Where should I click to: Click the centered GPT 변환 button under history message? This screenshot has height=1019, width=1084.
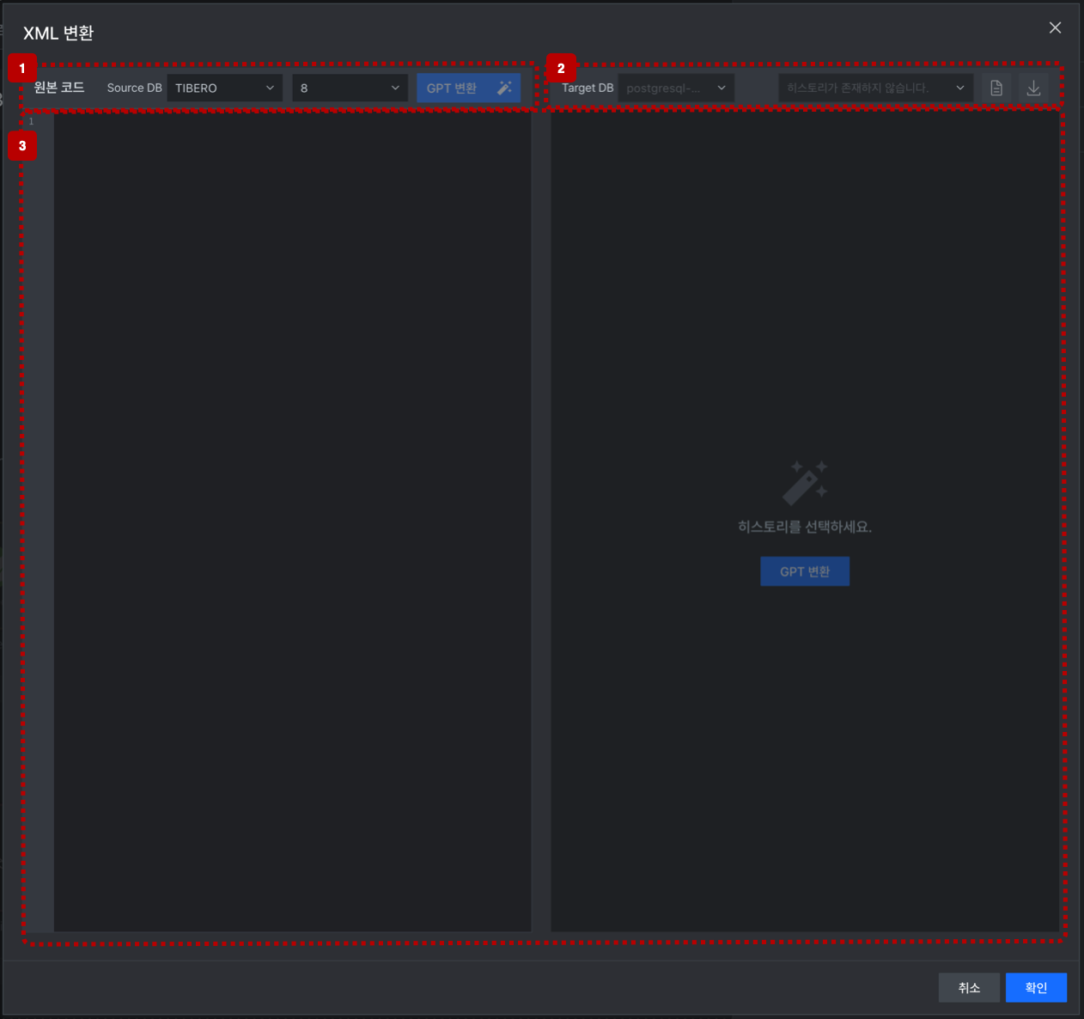[x=805, y=571]
